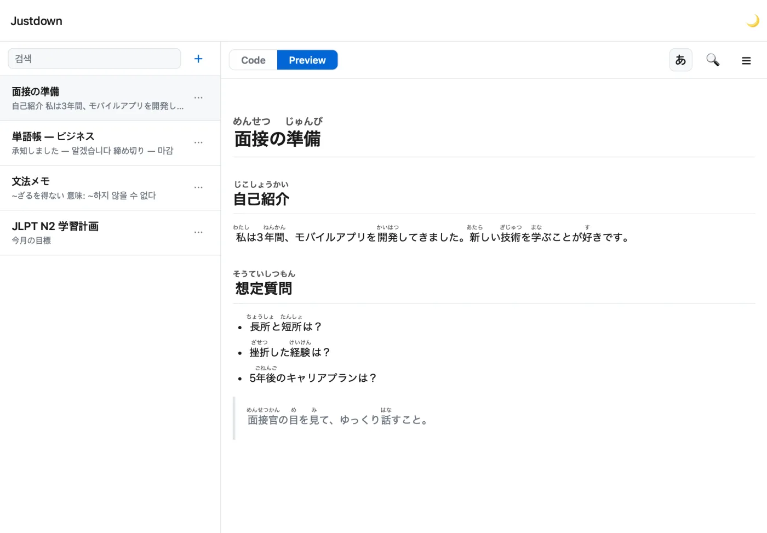Click the 검색 search field
The image size is (767, 533).
point(94,59)
